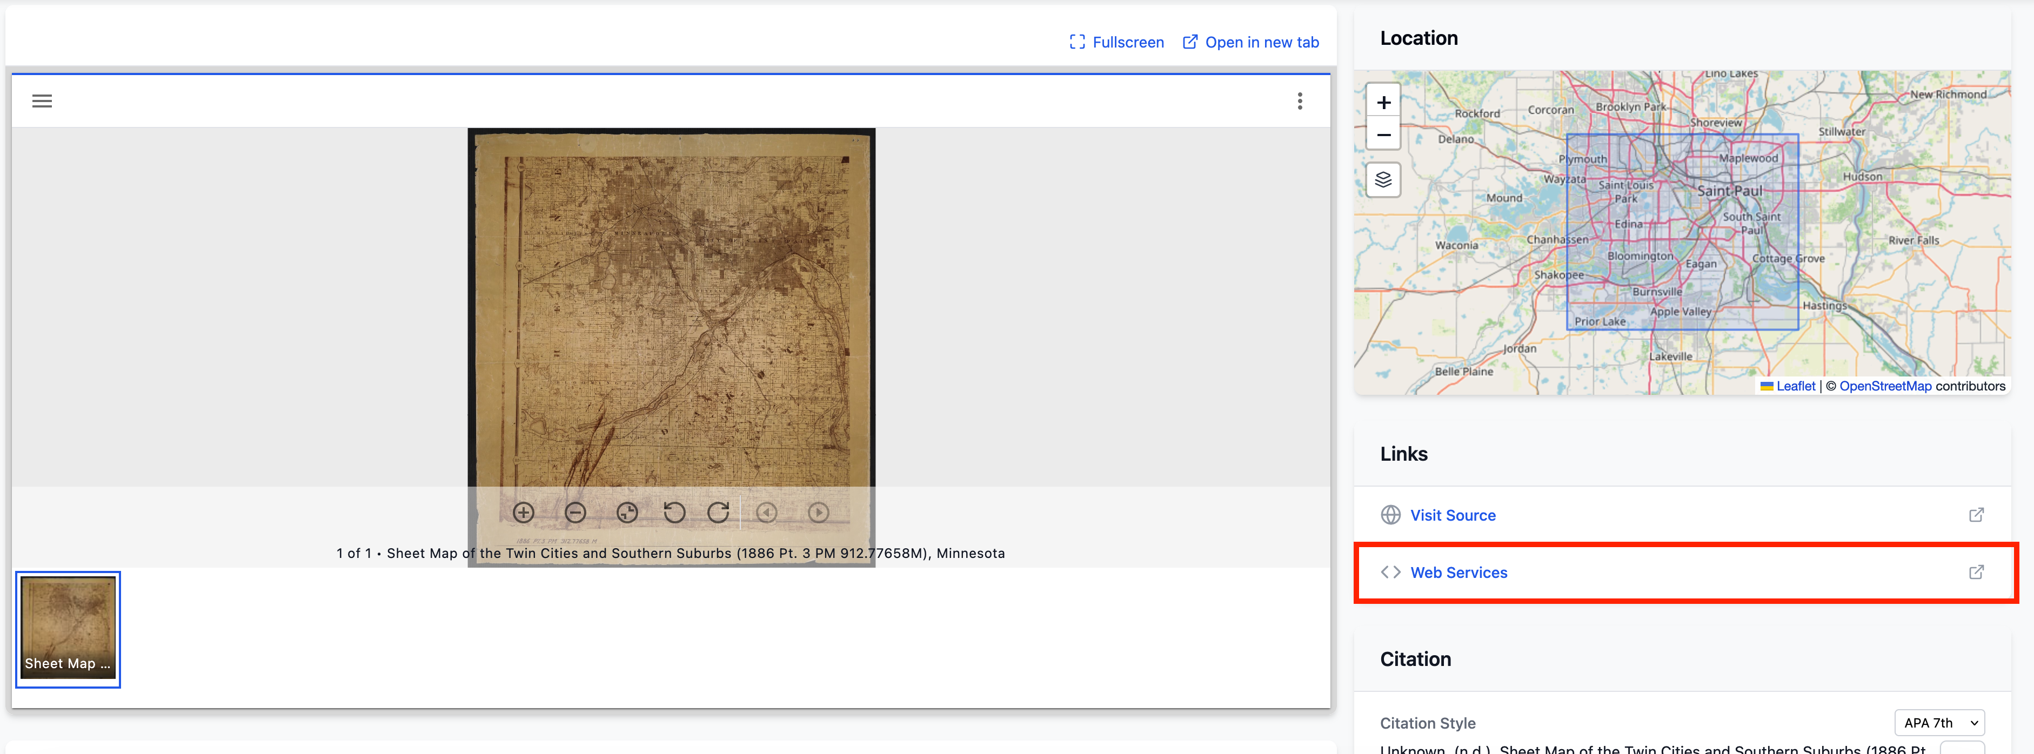
Task: Go to the previous image page
Action: [x=767, y=513]
